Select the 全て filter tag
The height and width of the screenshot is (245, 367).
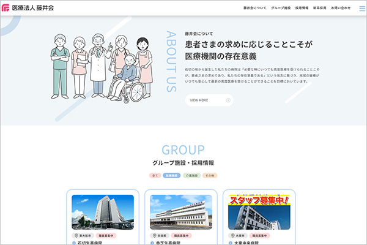[155, 176]
